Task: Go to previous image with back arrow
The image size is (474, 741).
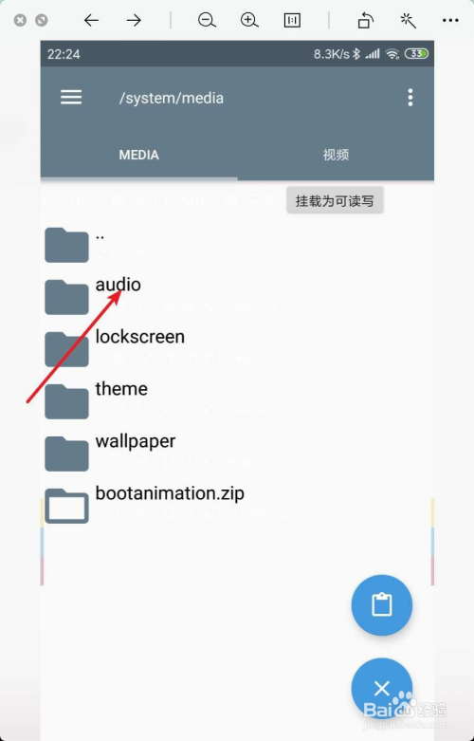Action: pyautogui.click(x=91, y=20)
